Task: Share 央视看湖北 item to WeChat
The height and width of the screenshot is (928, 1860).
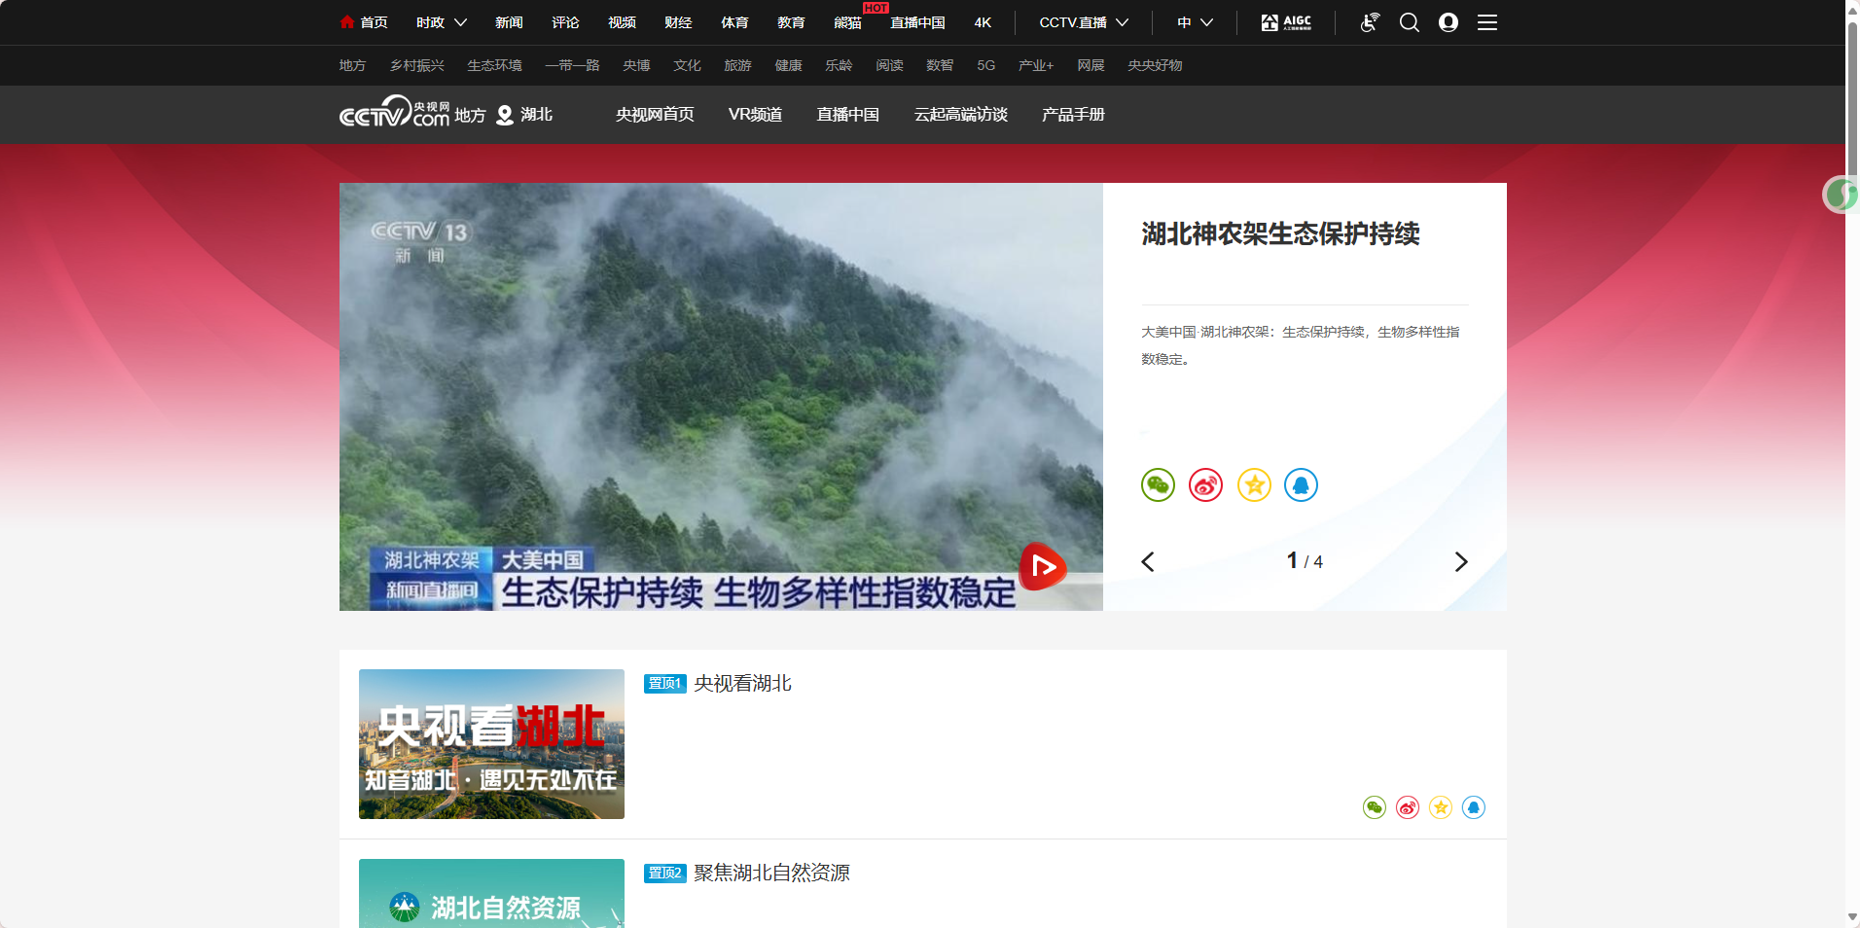Action: (1375, 807)
